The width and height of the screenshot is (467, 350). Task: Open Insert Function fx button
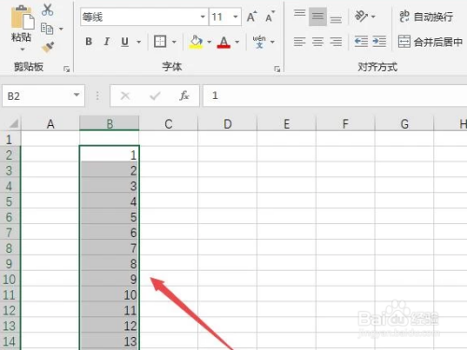point(184,95)
